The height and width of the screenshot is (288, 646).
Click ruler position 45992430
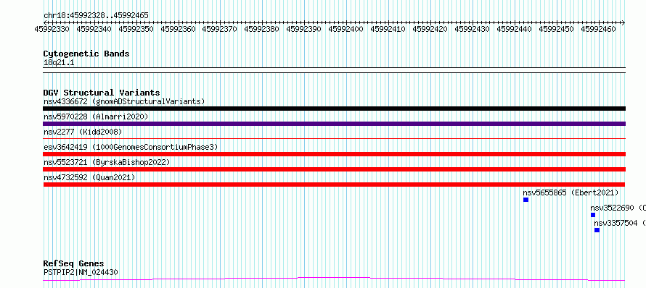pos(472,29)
